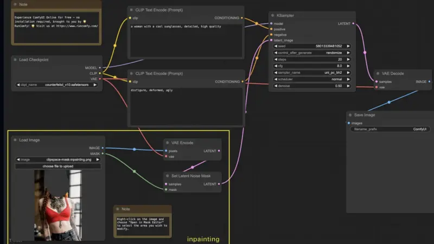Toggle collapse of the Load Image node
Viewport: 434px width, 244px height.
point(15,140)
